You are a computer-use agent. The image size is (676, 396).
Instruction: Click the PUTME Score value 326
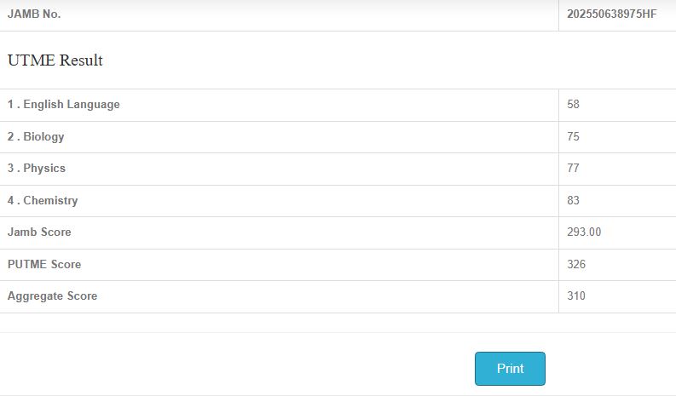pyautogui.click(x=576, y=265)
